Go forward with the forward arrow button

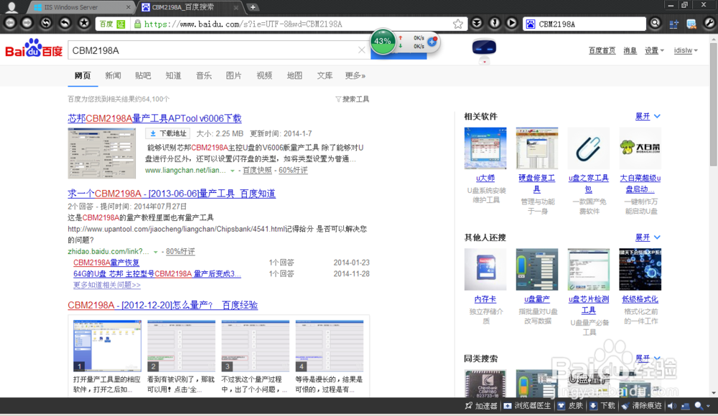click(x=27, y=23)
